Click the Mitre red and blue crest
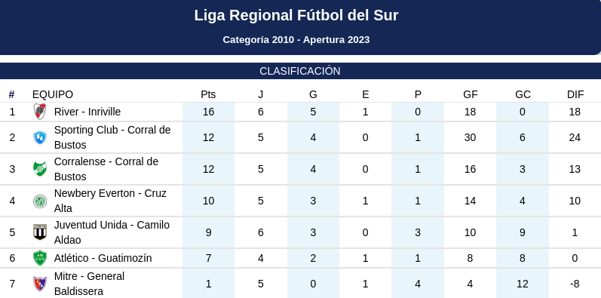Viewport: 601px width, 298px height. pos(40,284)
